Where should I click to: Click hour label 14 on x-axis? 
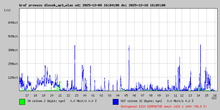pos(198,95)
